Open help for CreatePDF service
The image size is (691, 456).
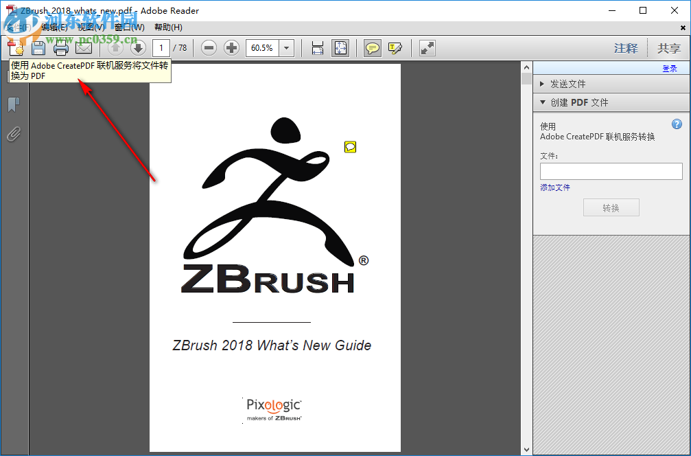677,124
